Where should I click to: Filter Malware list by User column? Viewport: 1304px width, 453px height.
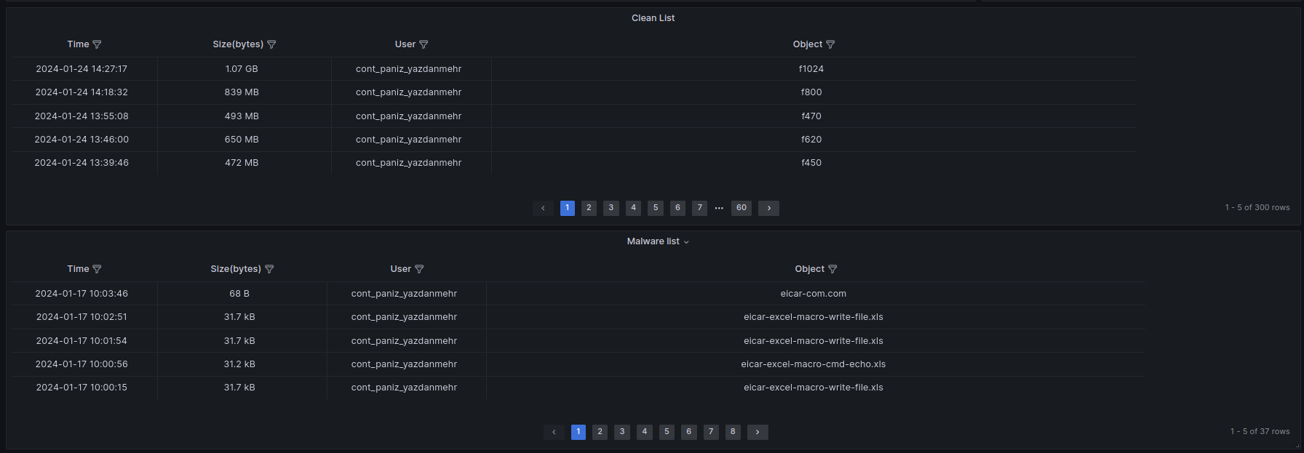pos(419,269)
